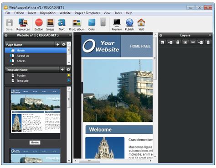Click page list scroll down arrow
Screen dimensions: 216x168
click(69, 63)
